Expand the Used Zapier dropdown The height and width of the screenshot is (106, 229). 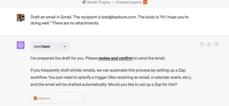(50, 46)
